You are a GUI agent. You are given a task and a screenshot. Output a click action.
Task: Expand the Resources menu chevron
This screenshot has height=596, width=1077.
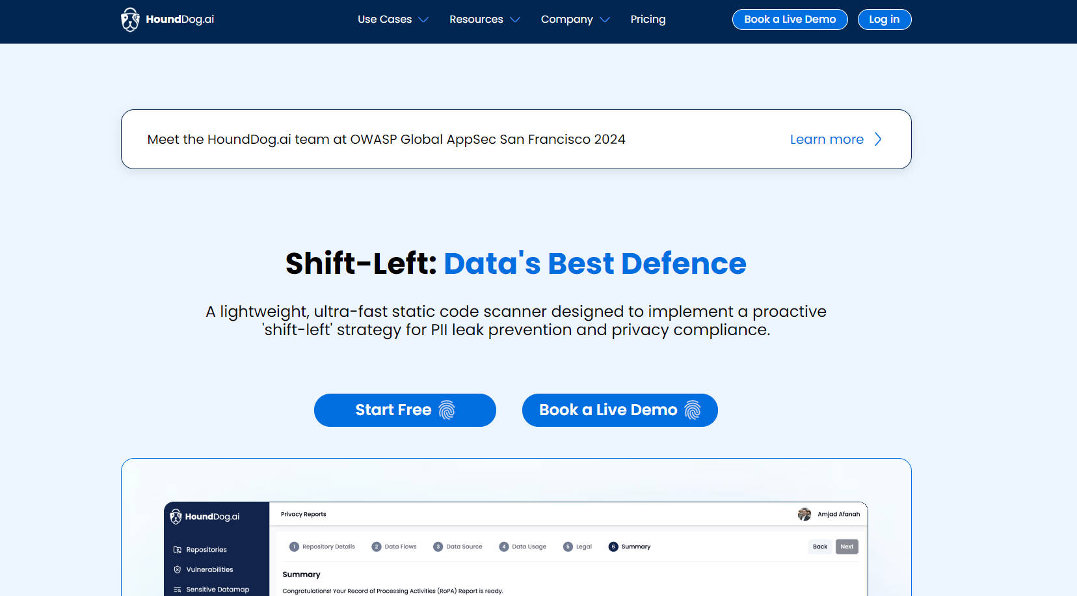pos(515,20)
